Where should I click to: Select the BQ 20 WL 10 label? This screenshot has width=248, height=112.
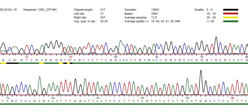pos(8,10)
